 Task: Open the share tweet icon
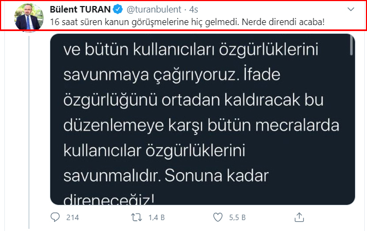[x=299, y=217]
